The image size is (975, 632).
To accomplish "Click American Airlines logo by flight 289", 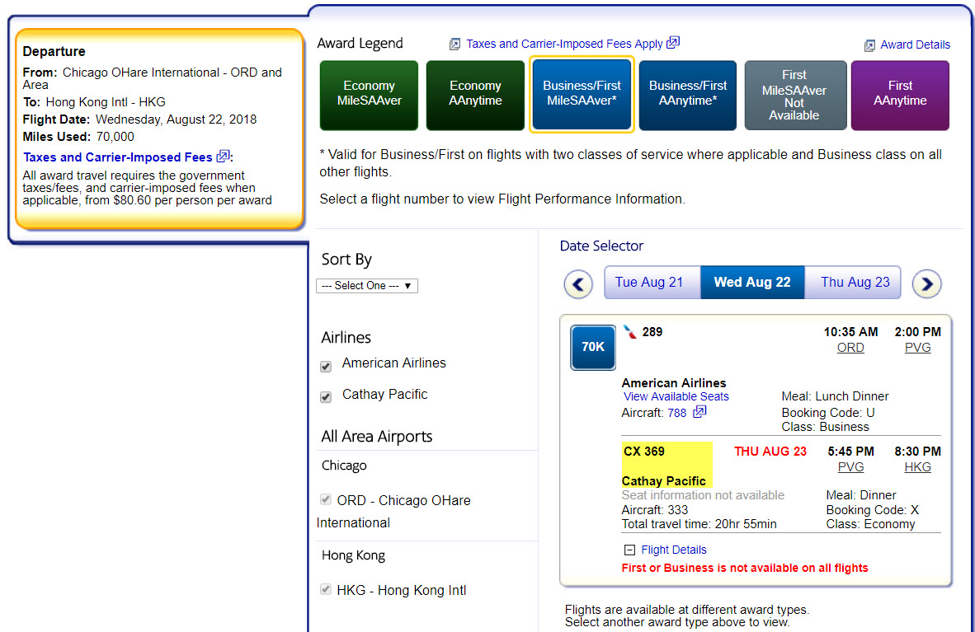I will pyautogui.click(x=630, y=332).
